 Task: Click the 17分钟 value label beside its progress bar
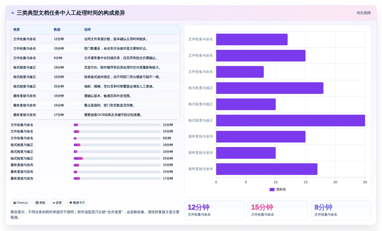[x=168, y=178]
